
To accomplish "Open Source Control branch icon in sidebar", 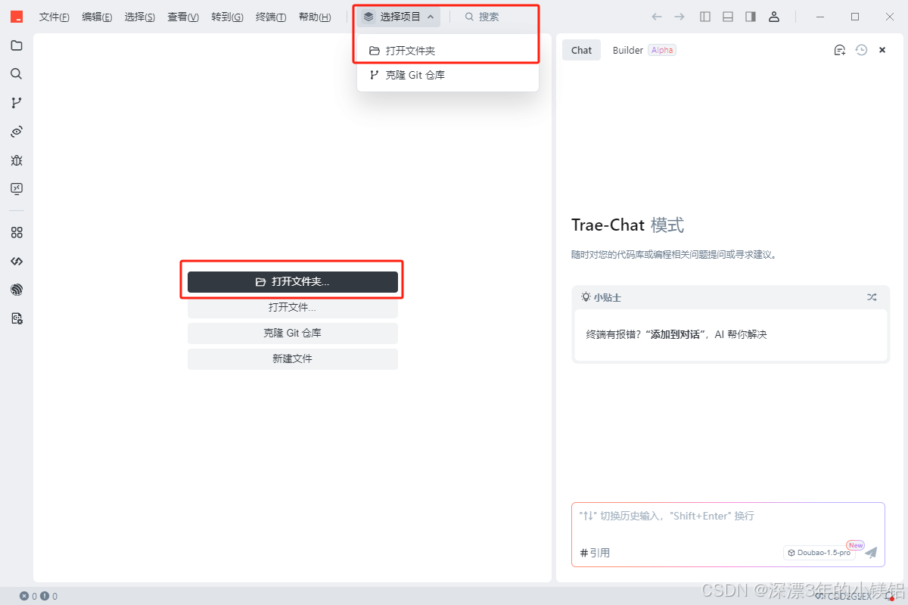I will tap(16, 103).
